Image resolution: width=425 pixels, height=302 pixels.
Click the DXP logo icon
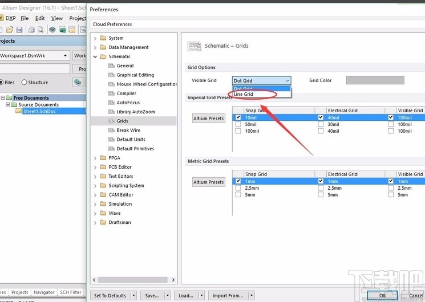point(1,18)
